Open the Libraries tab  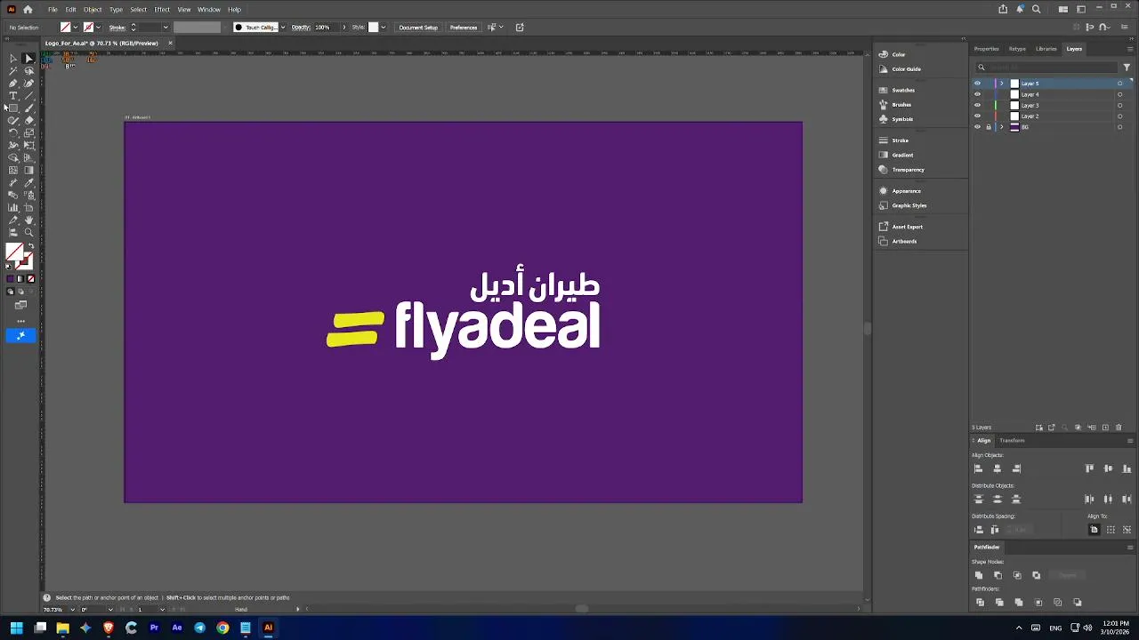[1046, 49]
